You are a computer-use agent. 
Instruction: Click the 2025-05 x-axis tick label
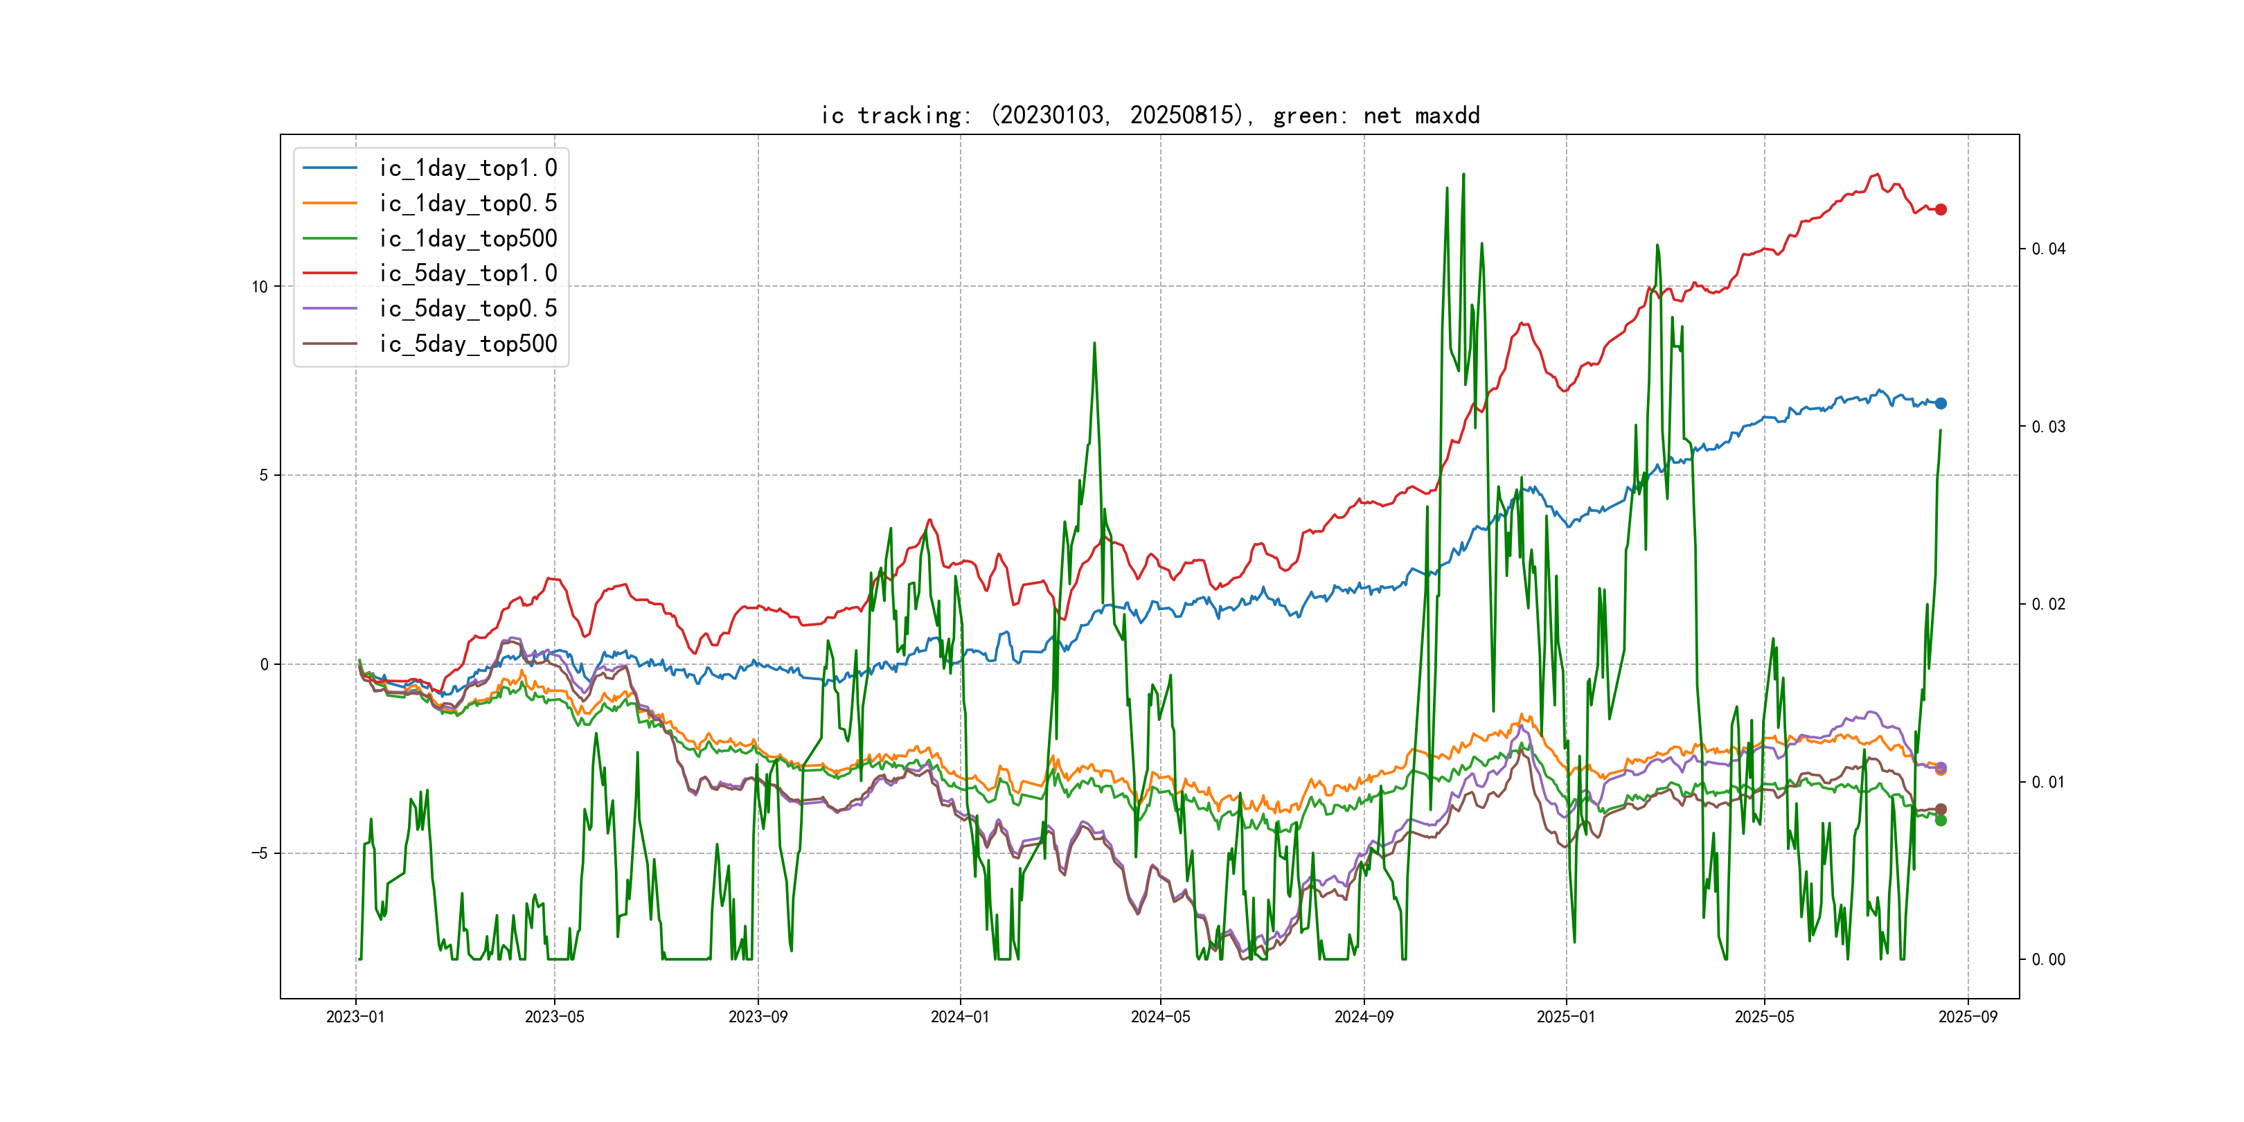pos(1764,1017)
